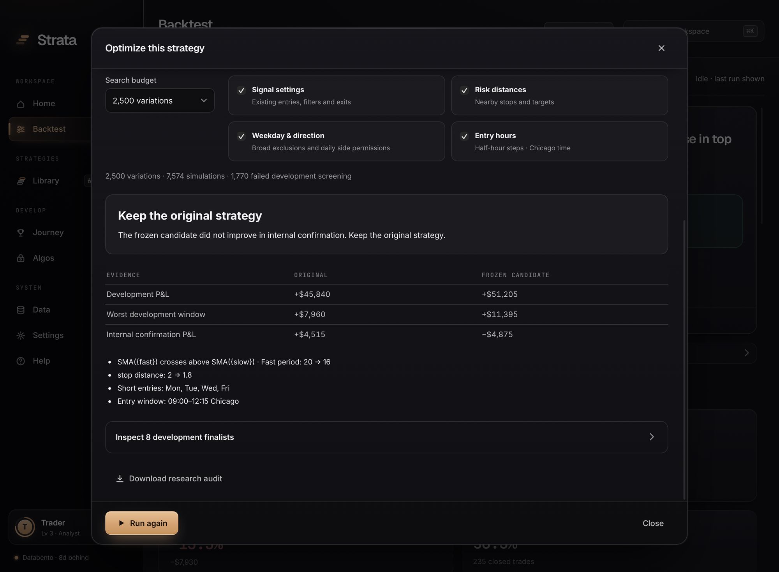Click Download research audit link
Screen dimensions: 779x572
169,479
